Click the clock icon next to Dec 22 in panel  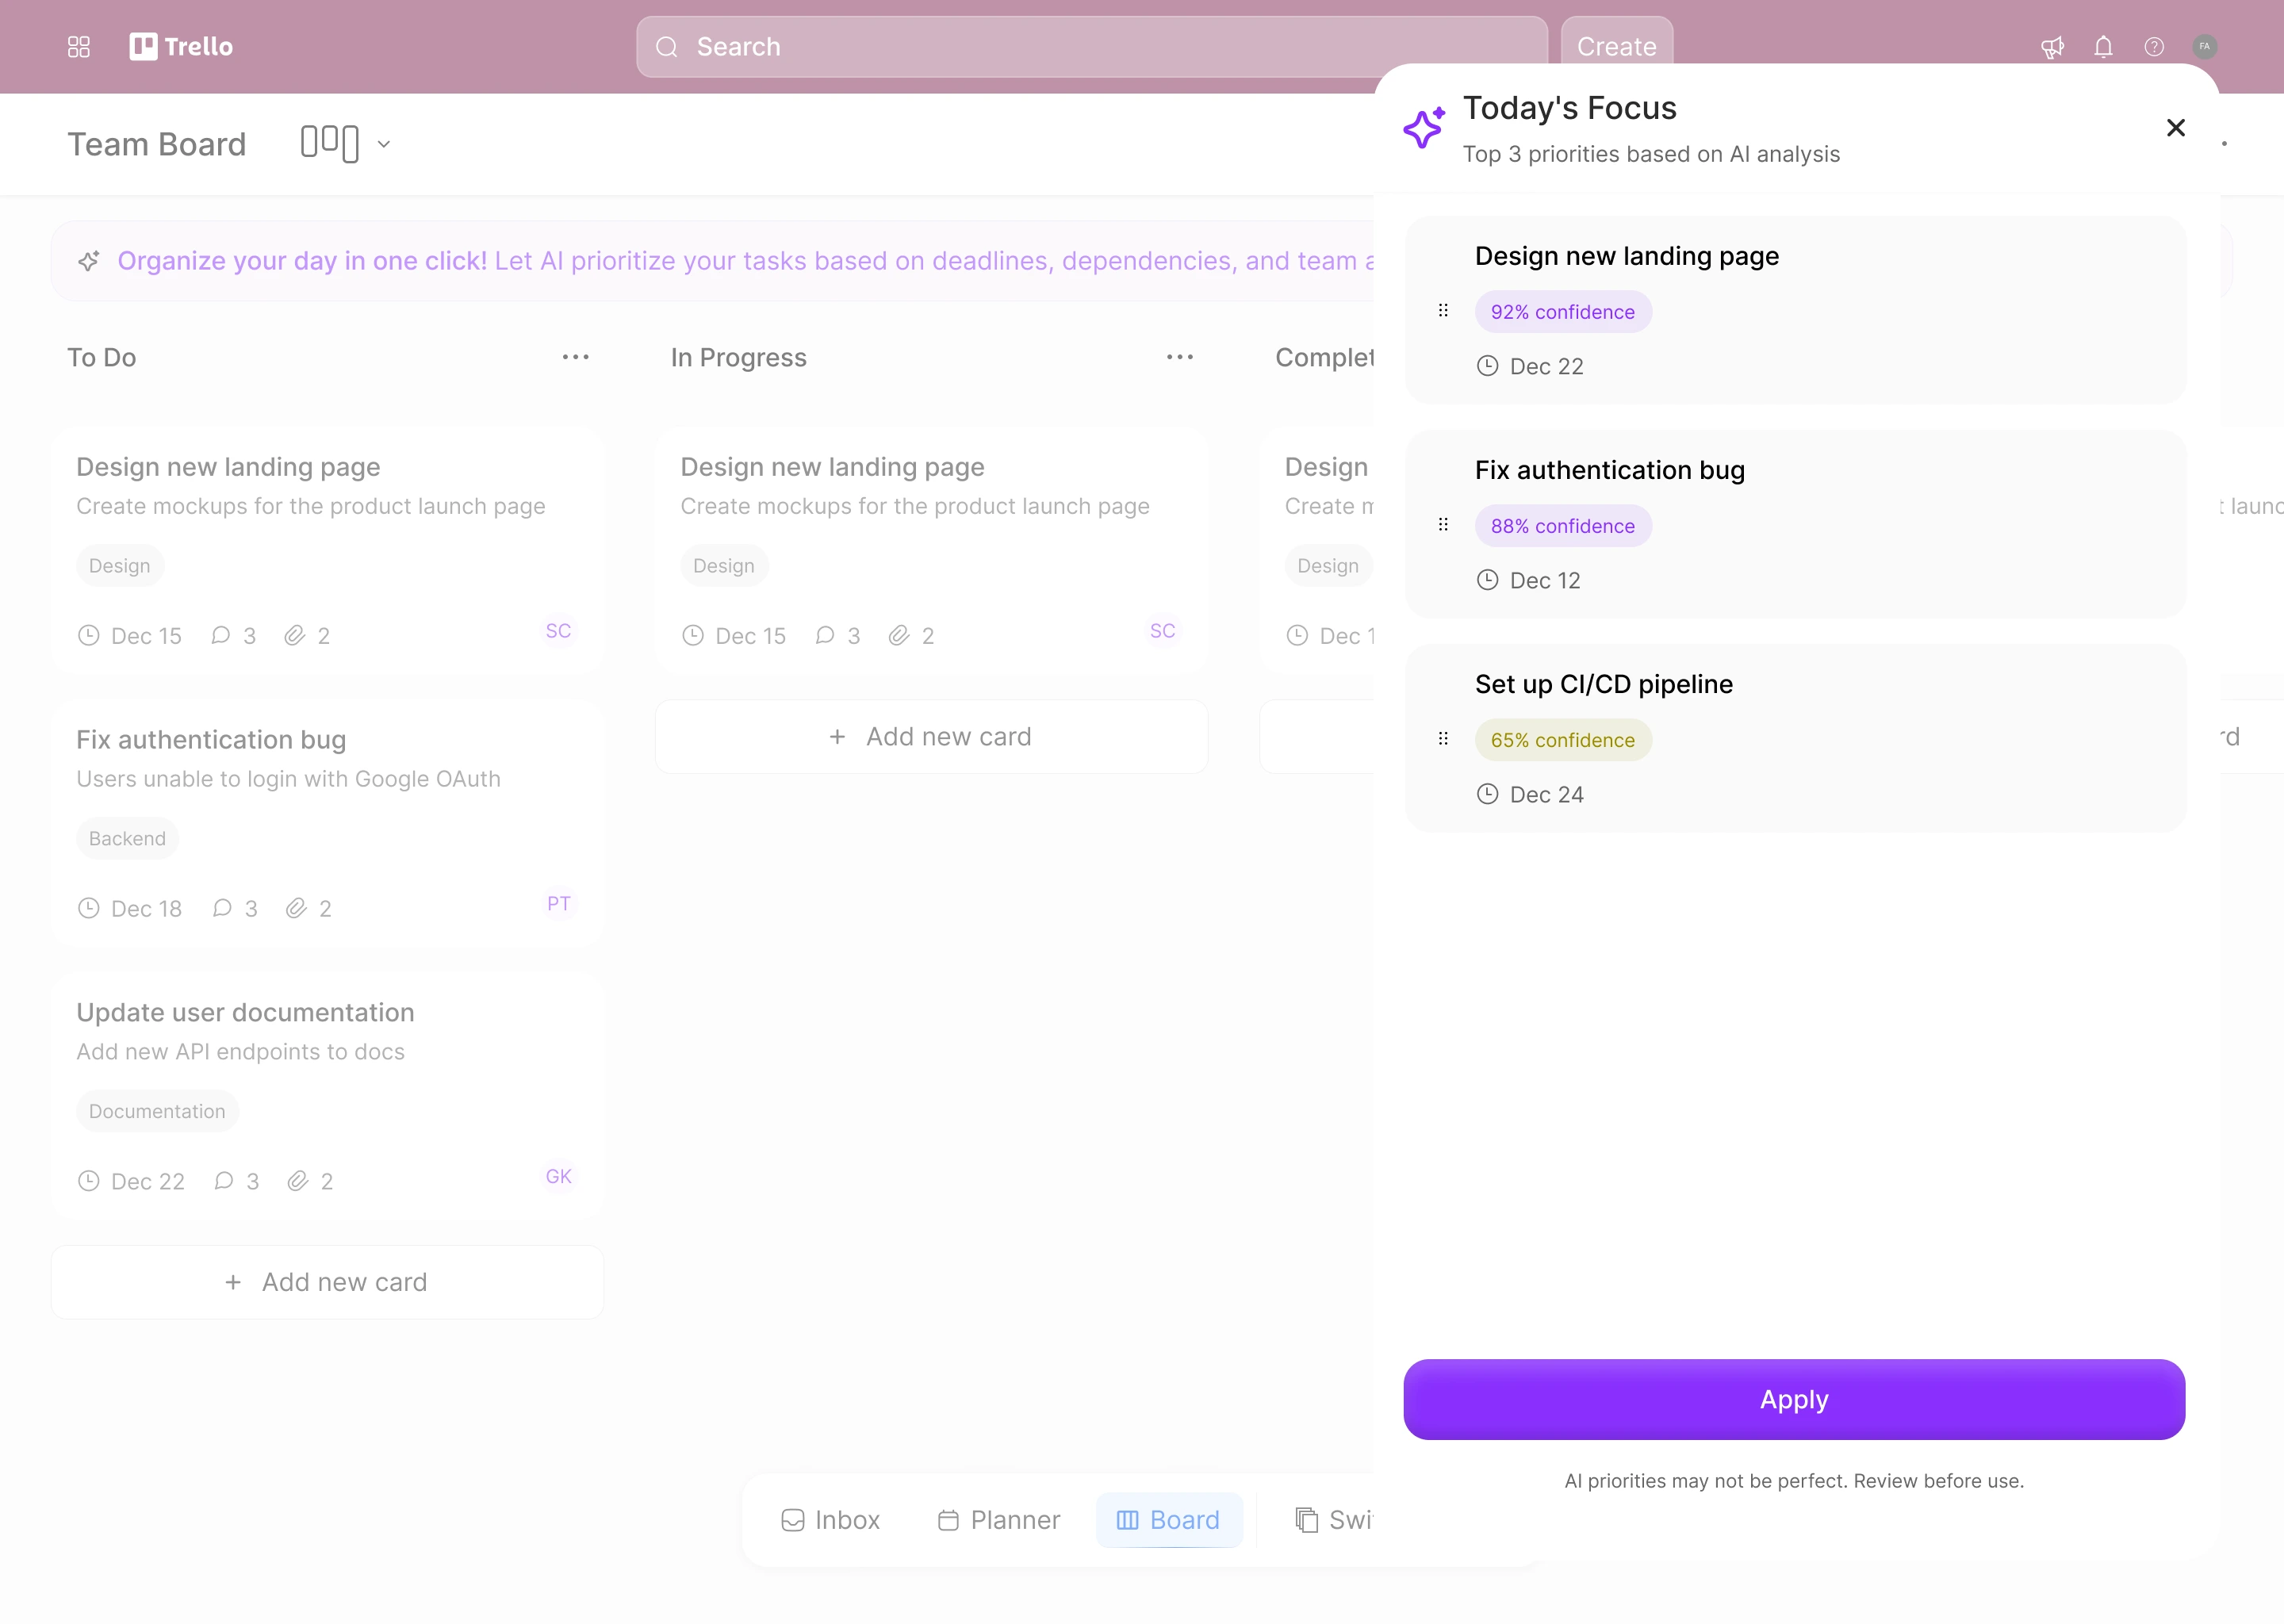pos(1488,366)
